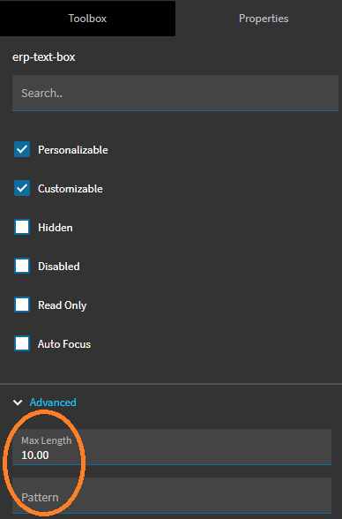342x519 pixels.
Task: Switch to the Toolbox tab
Action: (87, 19)
